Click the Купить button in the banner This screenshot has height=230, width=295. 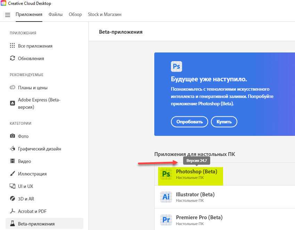click(224, 122)
